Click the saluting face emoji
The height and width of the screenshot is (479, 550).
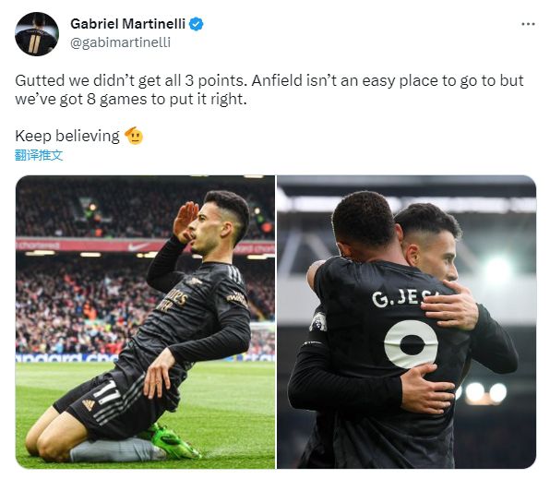click(x=134, y=136)
